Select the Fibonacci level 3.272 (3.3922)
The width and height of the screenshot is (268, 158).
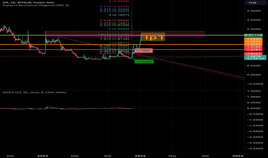(x=114, y=11)
